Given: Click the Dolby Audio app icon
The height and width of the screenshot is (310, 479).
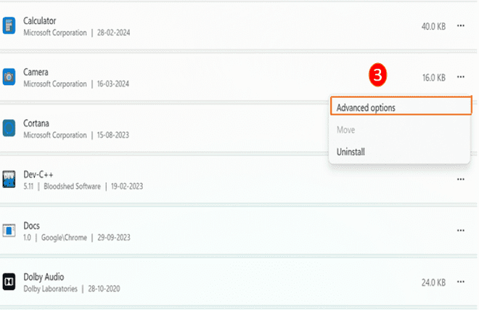Looking at the screenshot, I should [x=9, y=282].
